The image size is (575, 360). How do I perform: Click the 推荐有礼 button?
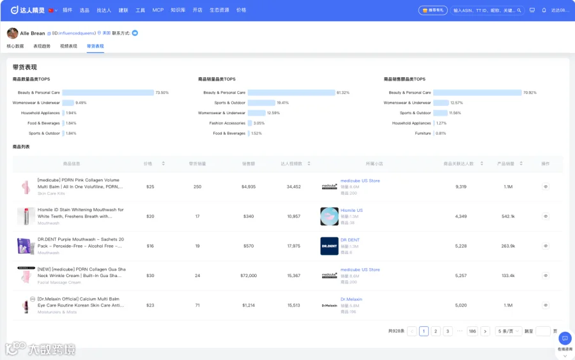tap(433, 10)
